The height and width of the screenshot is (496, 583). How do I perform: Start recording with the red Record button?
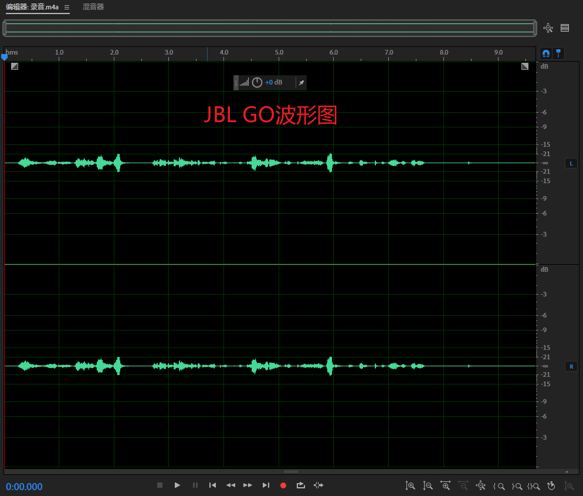click(283, 485)
